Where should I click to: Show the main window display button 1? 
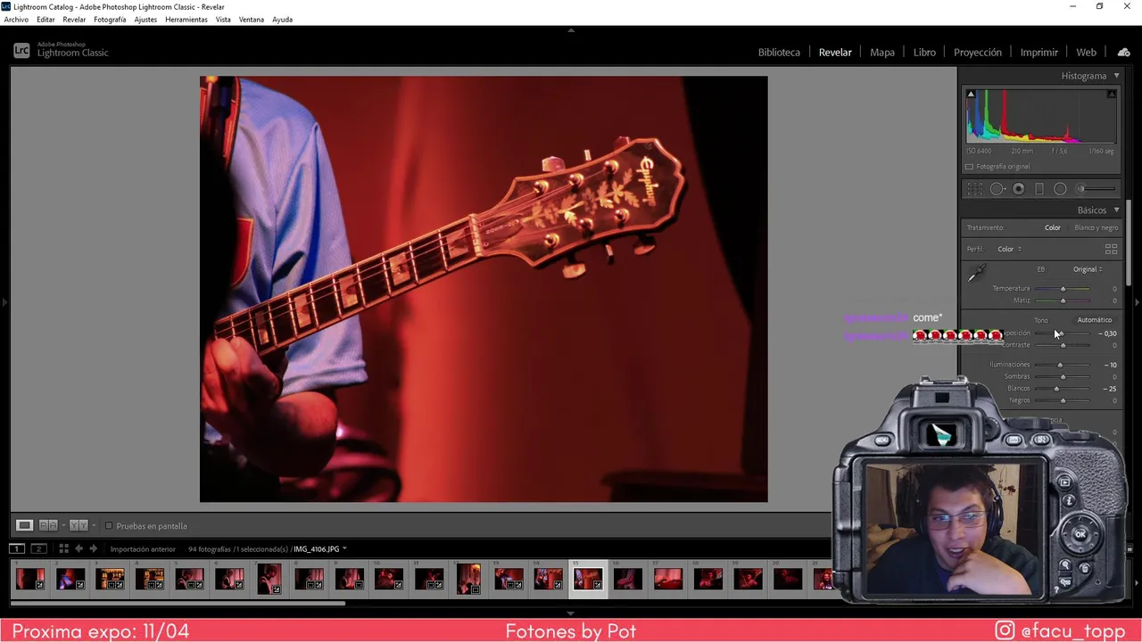17,548
